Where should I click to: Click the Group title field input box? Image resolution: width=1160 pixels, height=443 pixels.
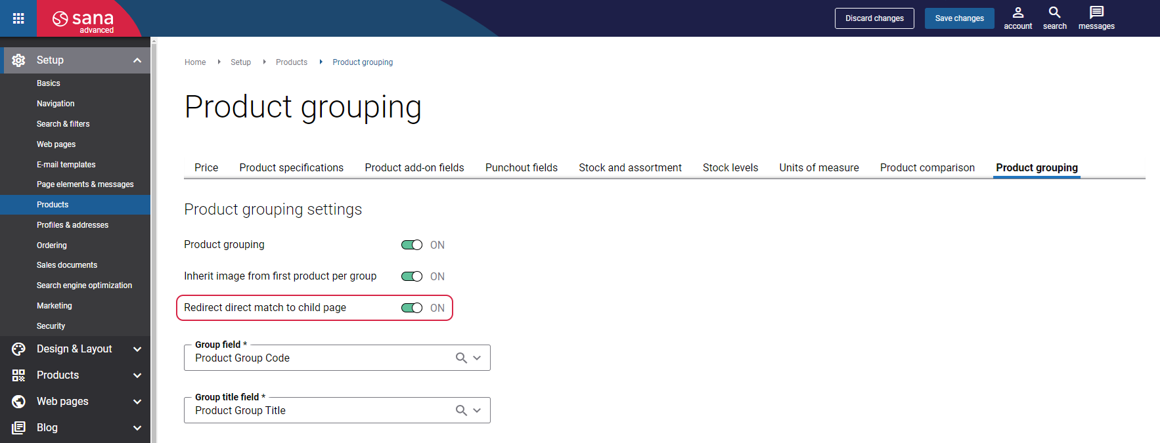(337, 410)
